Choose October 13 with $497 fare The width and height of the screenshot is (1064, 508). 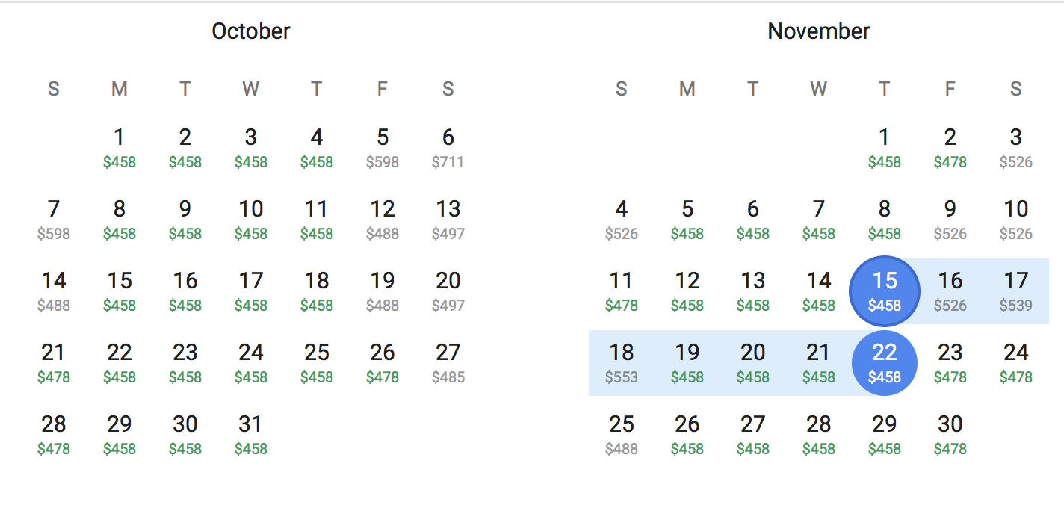coord(448,220)
